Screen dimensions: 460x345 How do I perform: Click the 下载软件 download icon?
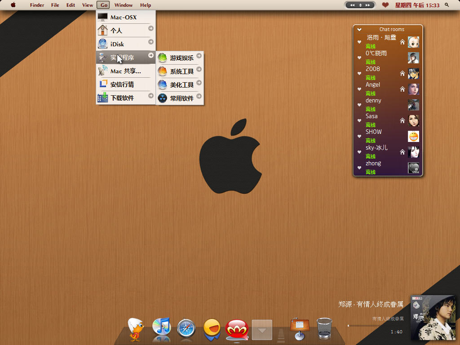pos(103,97)
